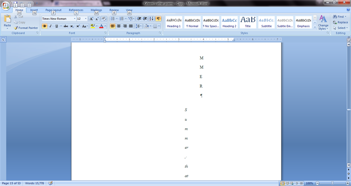This screenshot has width=351, height=186.
Task: Apply the Title style
Action: tap(248, 22)
